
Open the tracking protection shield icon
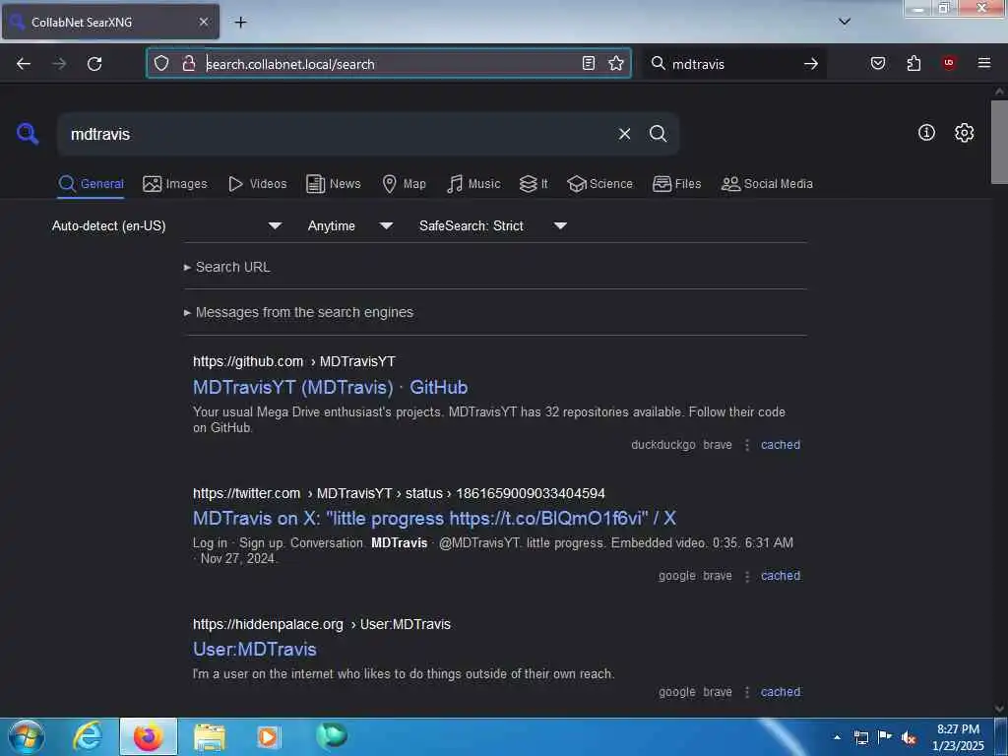[x=161, y=63]
